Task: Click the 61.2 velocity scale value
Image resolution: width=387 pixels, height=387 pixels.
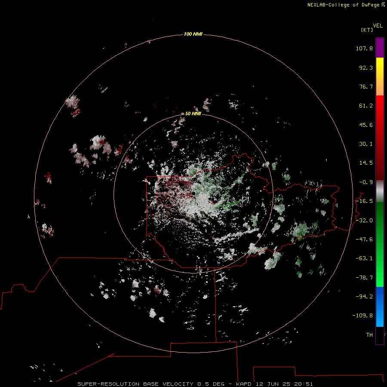Action: 366,106
